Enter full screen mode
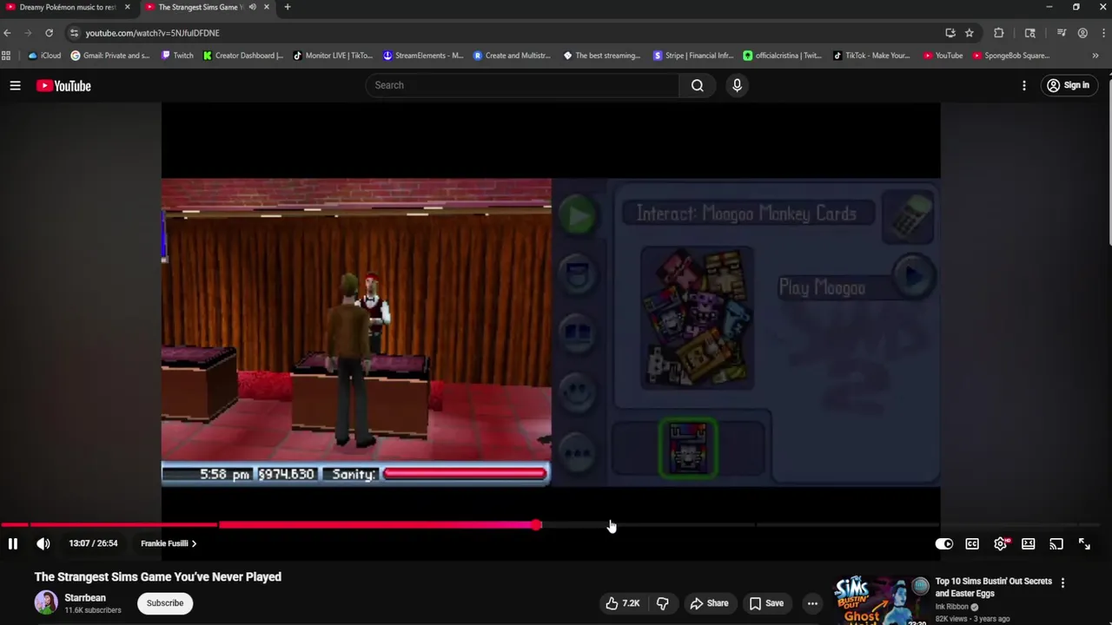This screenshot has width=1112, height=625. click(x=1084, y=544)
